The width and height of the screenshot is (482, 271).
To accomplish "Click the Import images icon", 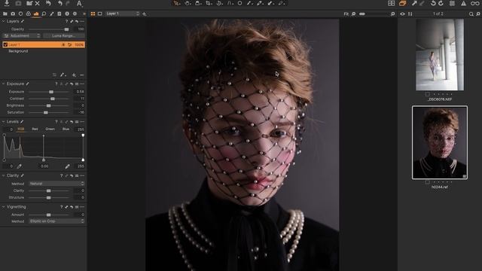I will coord(7,3).
